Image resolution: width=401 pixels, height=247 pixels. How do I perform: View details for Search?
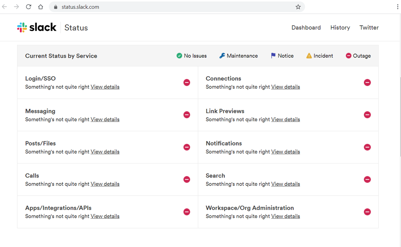[285, 184]
